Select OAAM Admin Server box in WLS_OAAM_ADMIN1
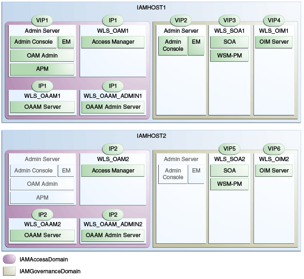This screenshot has width=304, height=279. pos(113,107)
